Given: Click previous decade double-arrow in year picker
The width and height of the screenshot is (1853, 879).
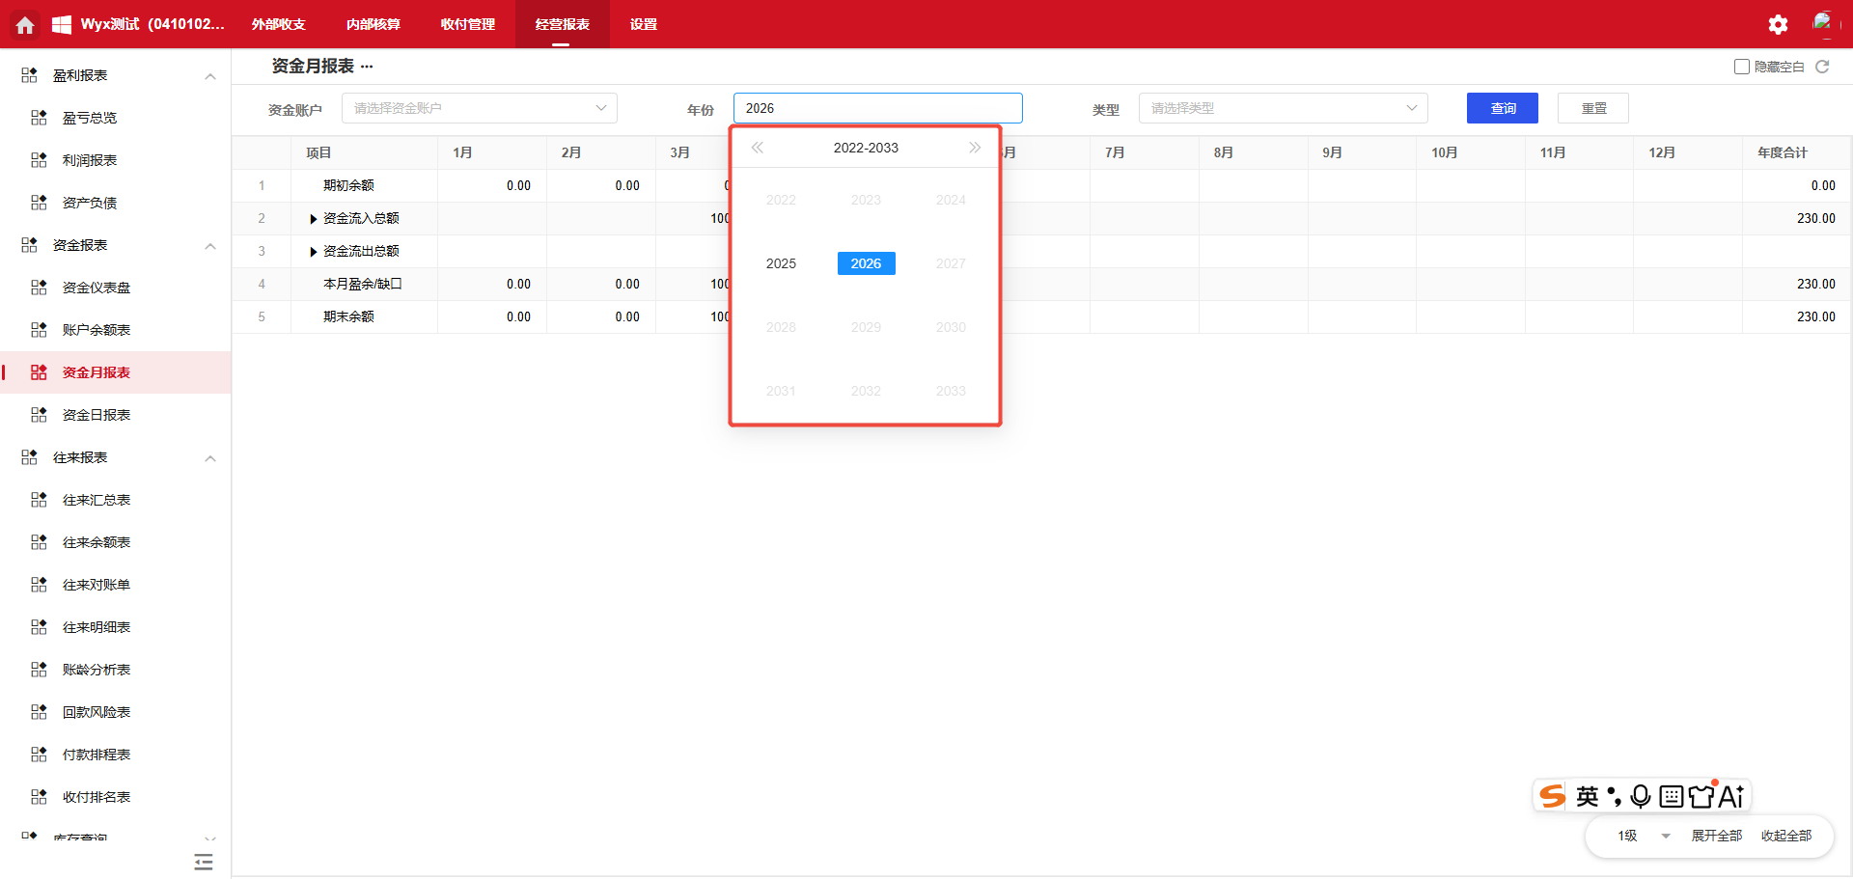Looking at the screenshot, I should coord(758,148).
